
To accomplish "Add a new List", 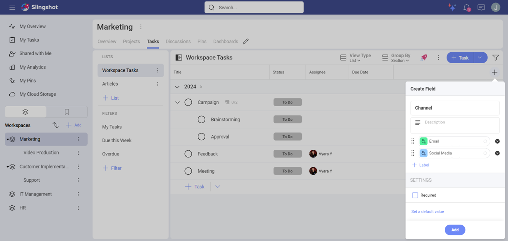I will tap(110, 98).
